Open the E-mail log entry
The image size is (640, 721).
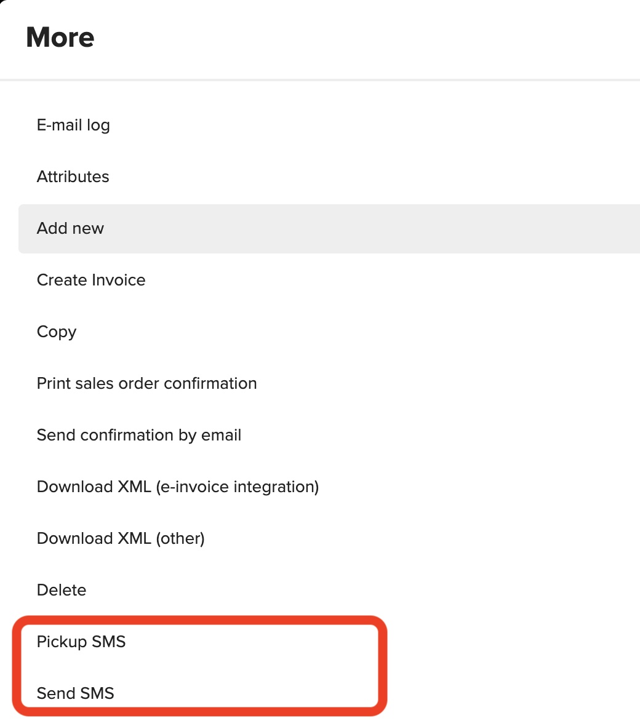[73, 125]
